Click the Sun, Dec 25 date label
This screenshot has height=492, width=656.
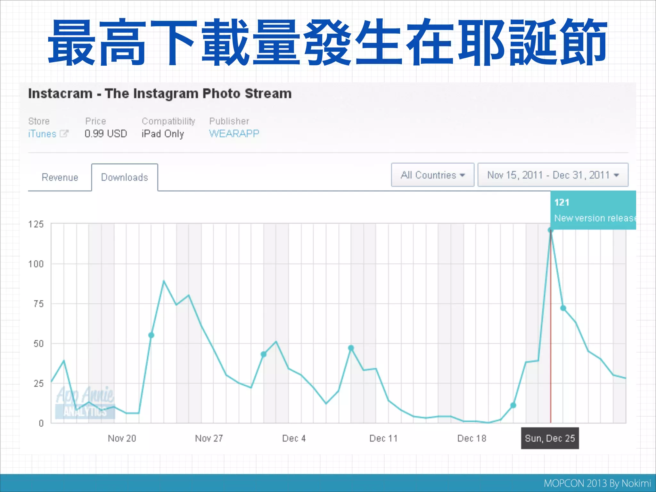(x=550, y=438)
